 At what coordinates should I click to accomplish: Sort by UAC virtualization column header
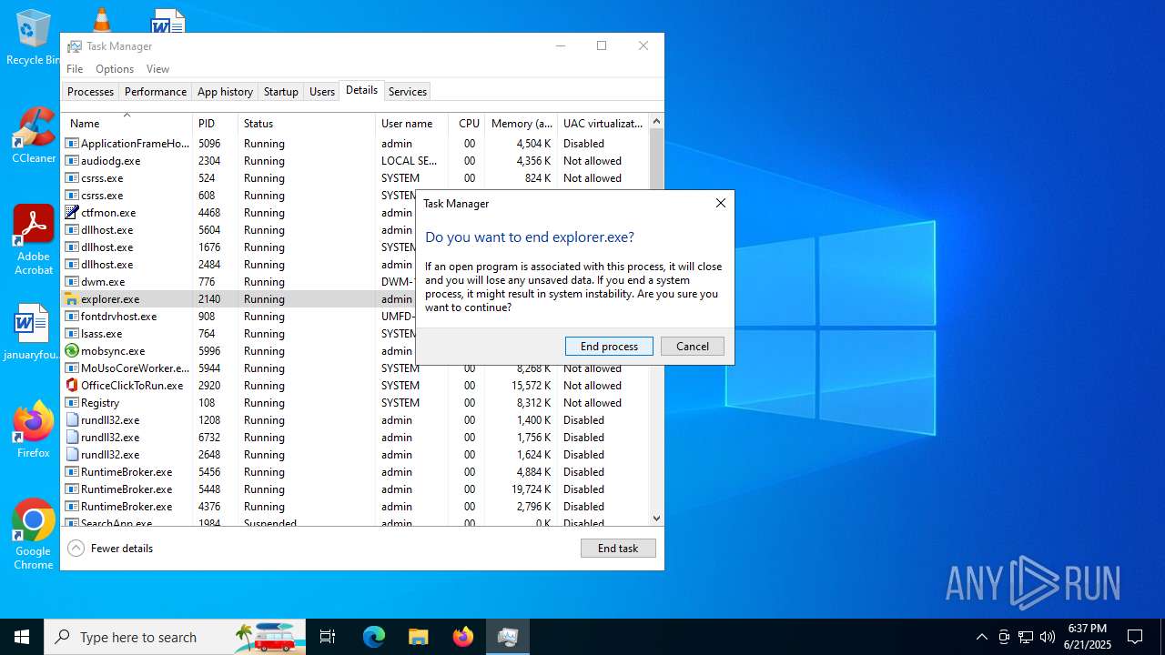pos(603,123)
